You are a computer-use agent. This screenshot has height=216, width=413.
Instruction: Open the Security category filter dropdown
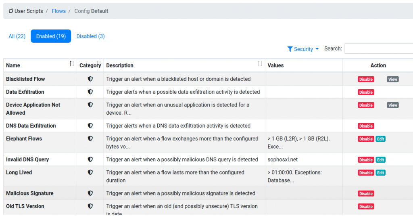303,49
